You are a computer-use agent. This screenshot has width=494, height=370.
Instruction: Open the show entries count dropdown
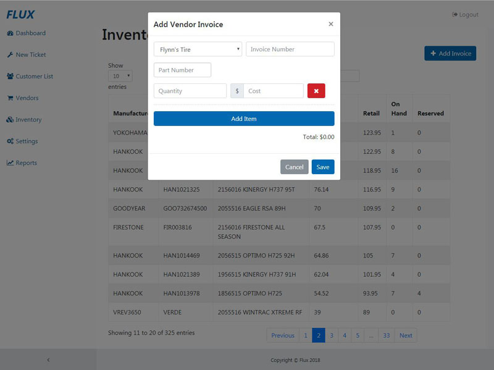coord(120,76)
